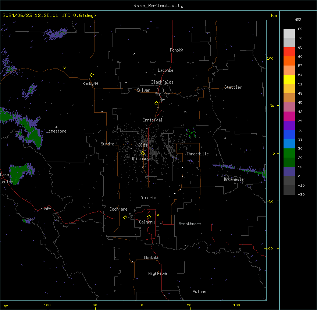Click the dBZ legend heading
This screenshot has height=310, width=317.
point(298,20)
